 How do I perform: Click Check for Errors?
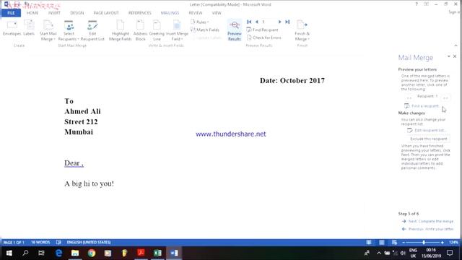263,38
